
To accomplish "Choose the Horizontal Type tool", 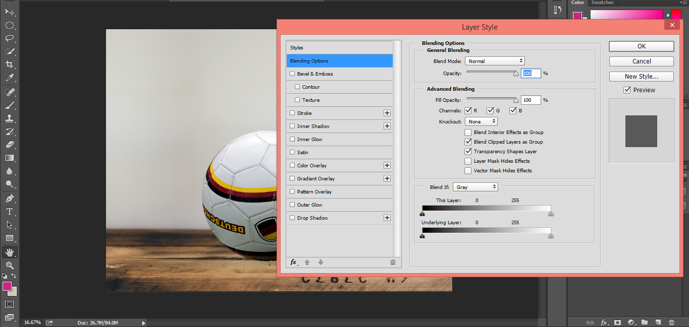I will pos(9,211).
